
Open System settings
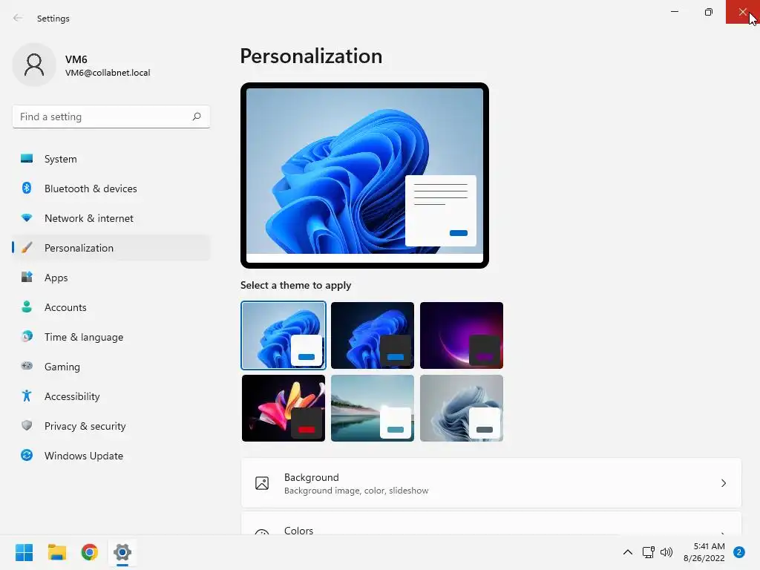click(111, 159)
